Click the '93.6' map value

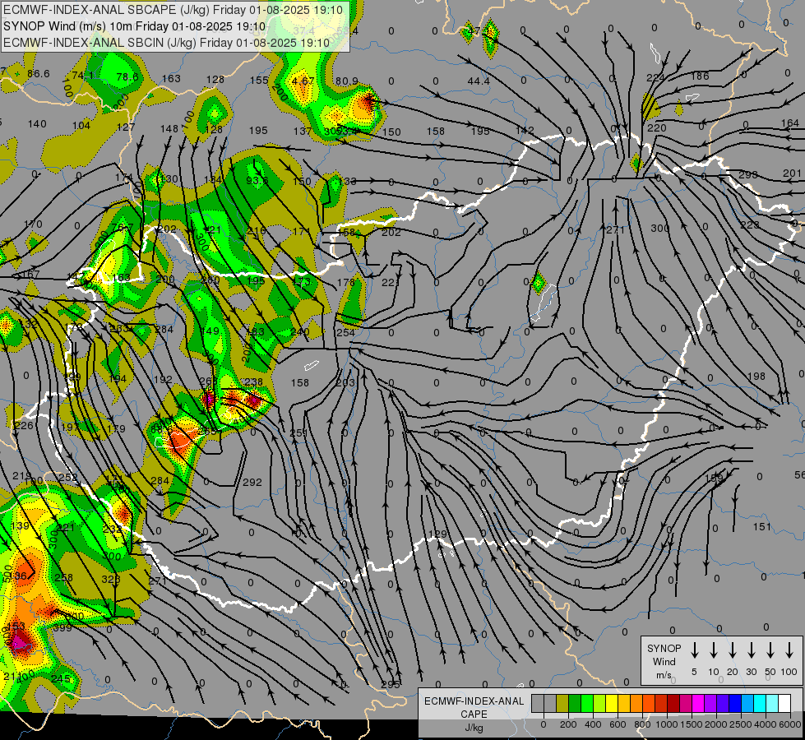(x=257, y=180)
